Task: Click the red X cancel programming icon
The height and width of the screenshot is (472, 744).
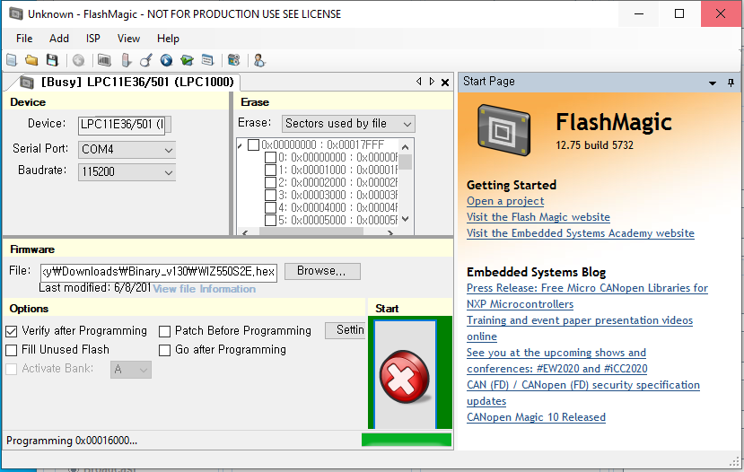Action: click(404, 377)
